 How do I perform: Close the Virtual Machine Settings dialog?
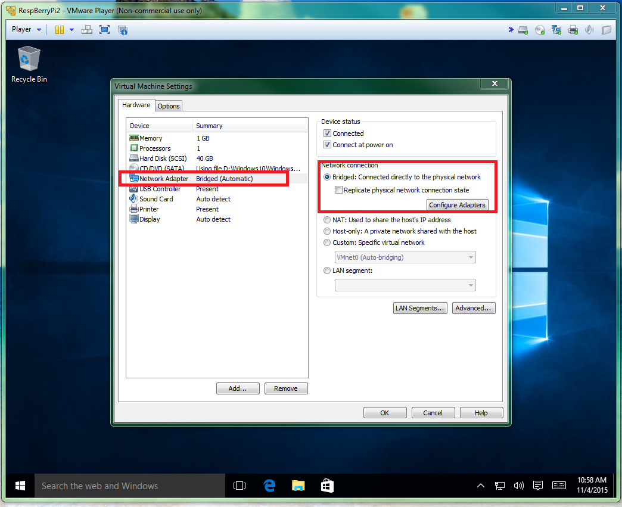click(x=495, y=83)
